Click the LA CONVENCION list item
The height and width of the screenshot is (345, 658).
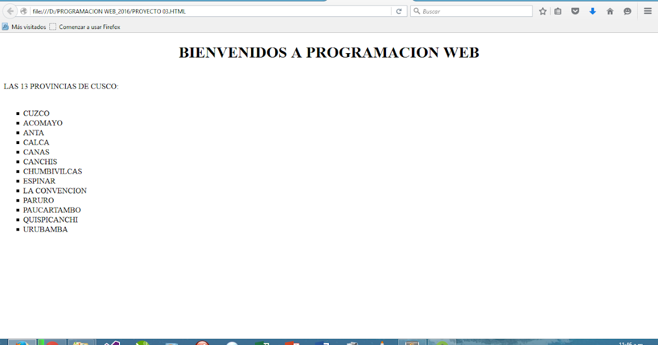[55, 191]
